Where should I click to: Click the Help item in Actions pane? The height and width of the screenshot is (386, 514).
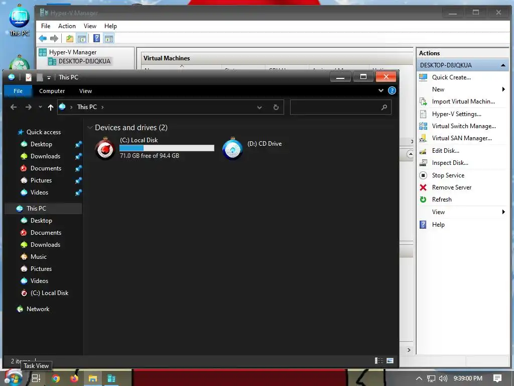click(438, 225)
